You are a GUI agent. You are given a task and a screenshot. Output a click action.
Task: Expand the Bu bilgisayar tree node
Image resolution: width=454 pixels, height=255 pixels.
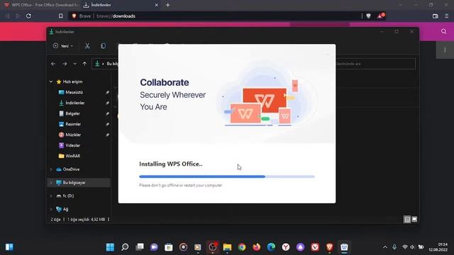(x=51, y=183)
